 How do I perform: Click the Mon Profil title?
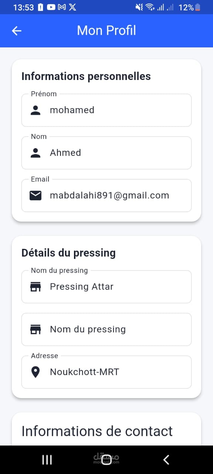(x=106, y=30)
